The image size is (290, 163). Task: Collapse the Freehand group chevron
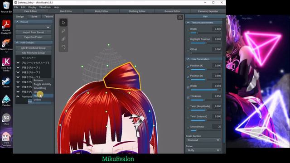tap(18, 96)
